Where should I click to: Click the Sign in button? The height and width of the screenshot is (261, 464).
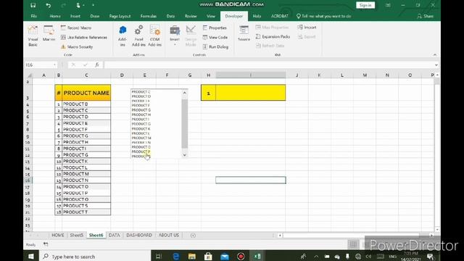(365, 5)
